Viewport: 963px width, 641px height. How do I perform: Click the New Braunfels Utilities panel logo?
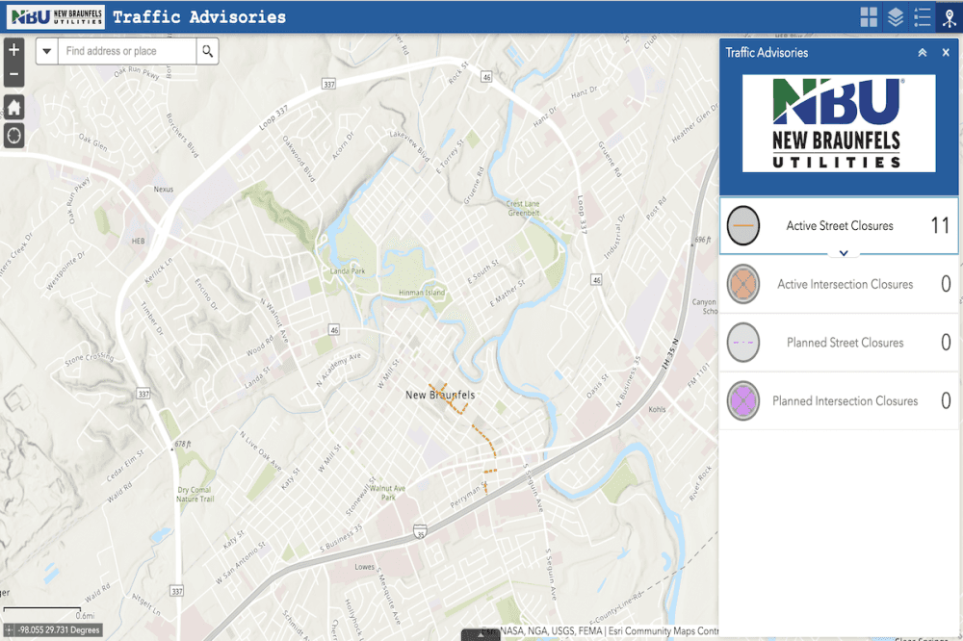839,123
